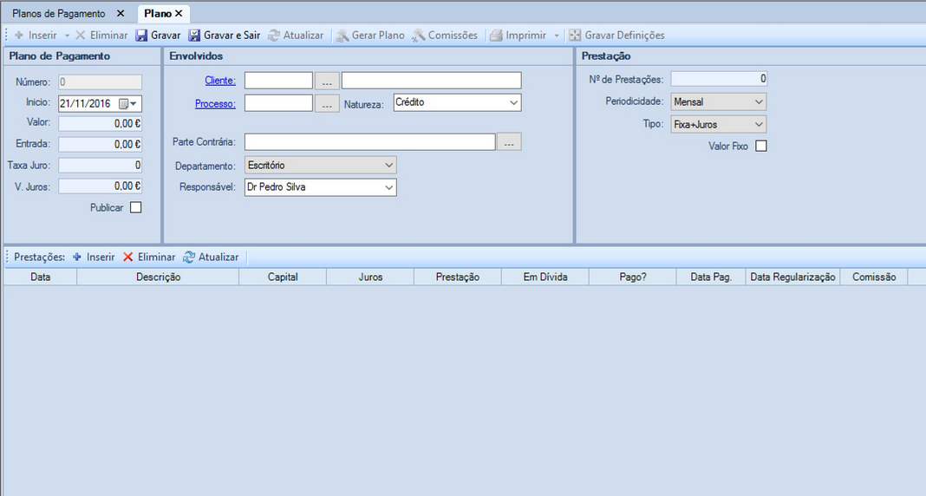Image resolution: width=926 pixels, height=496 pixels.
Task: Click the Eliminar button in top toolbar
Action: (x=101, y=36)
